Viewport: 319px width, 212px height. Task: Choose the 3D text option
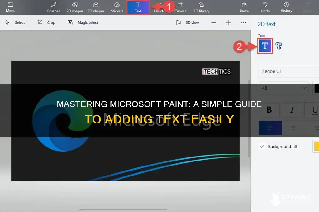tap(279, 46)
